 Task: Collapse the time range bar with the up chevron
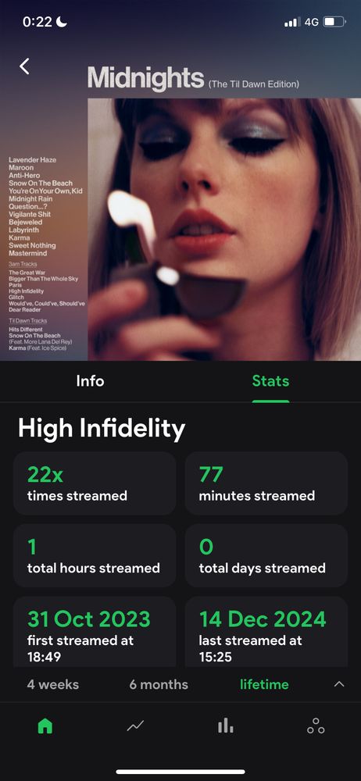tap(339, 684)
